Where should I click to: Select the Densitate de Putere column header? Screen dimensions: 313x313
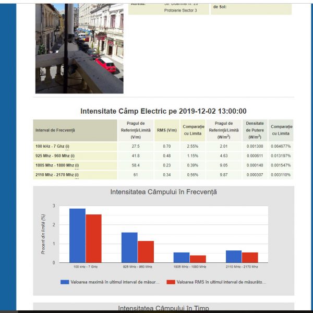(255, 130)
